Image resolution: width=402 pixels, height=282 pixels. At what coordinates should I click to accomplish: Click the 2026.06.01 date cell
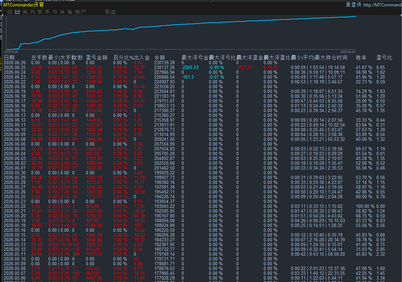click(15, 168)
